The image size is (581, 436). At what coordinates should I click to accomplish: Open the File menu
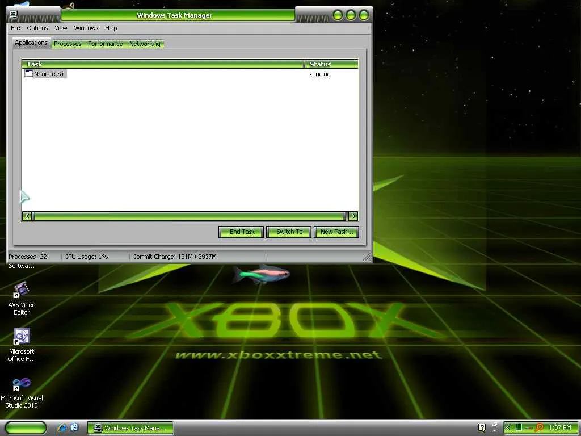tap(15, 28)
